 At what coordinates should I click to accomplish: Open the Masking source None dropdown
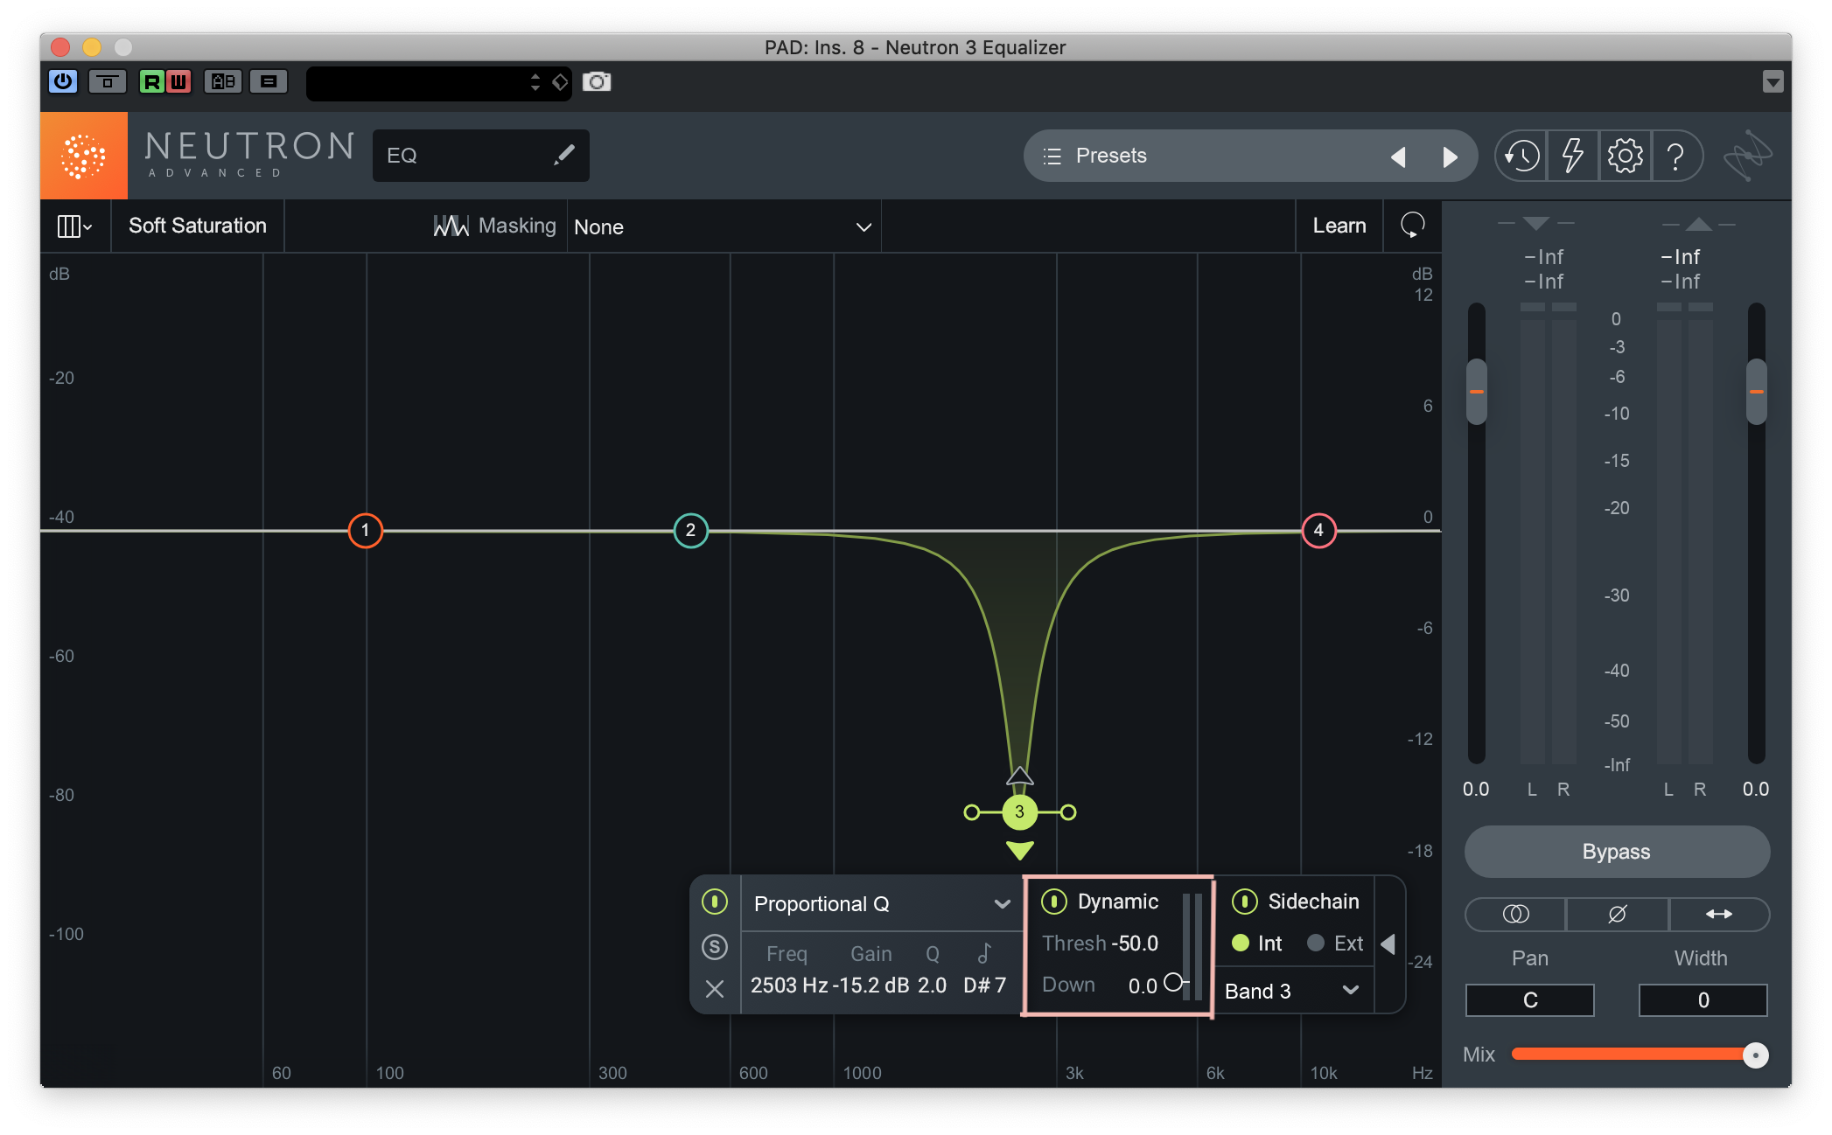(724, 227)
